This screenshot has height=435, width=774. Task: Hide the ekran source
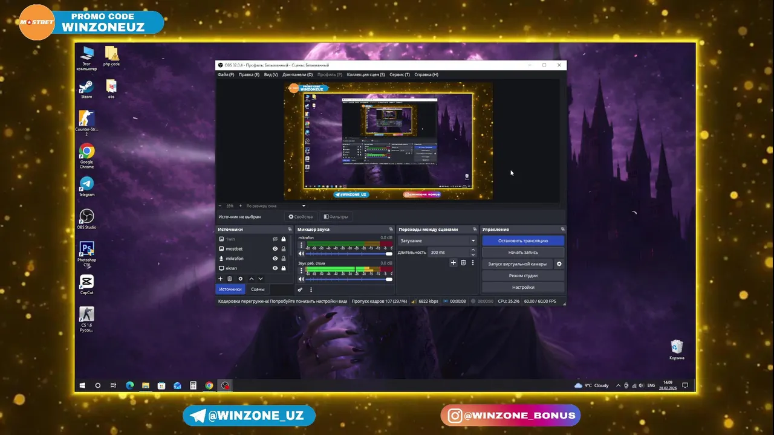pos(275,268)
